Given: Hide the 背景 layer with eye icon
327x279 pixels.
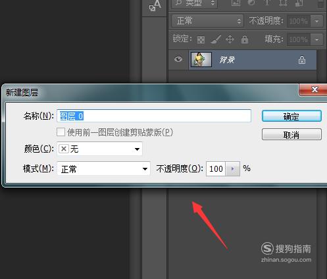Looking at the screenshot, I should click(178, 59).
